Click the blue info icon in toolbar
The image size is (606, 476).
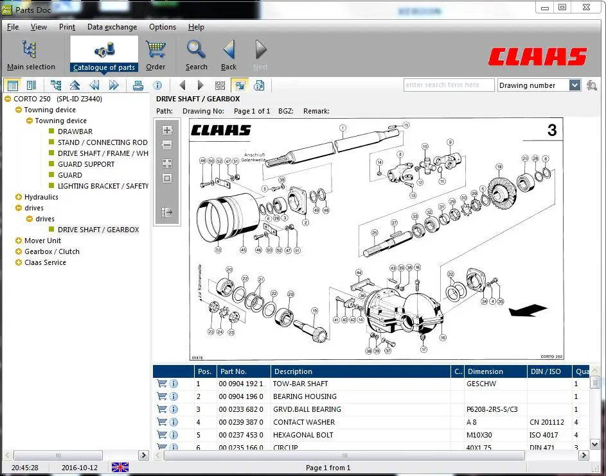point(157,85)
